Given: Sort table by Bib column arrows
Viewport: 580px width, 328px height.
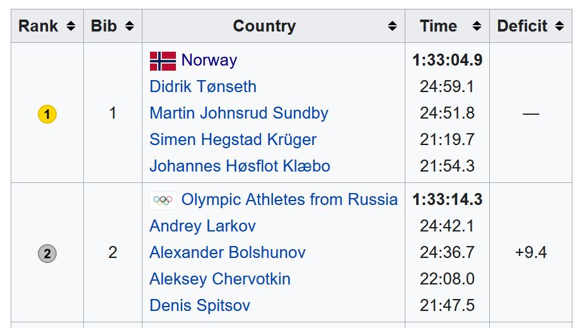Looking at the screenshot, I should [129, 26].
